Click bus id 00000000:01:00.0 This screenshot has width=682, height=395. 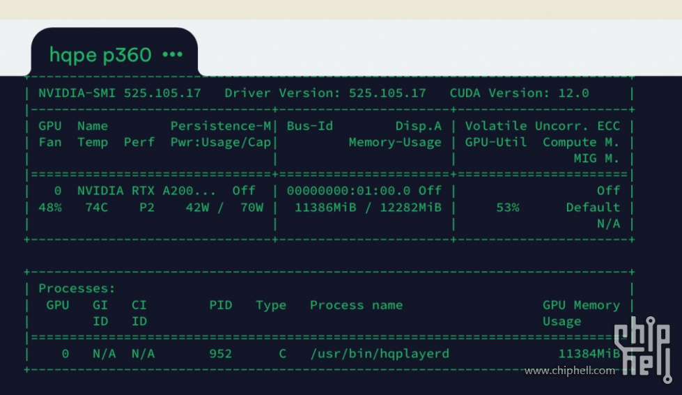(x=348, y=191)
